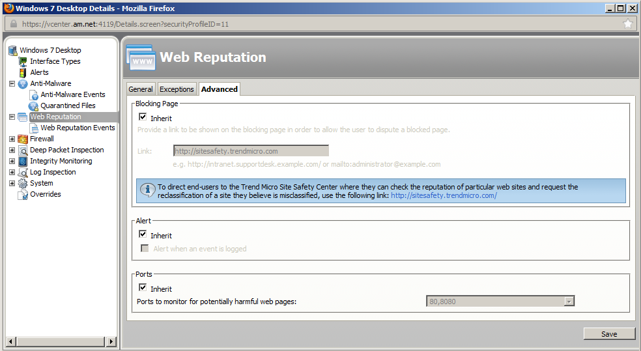Toggle Alert when an event is logged

(x=145, y=248)
